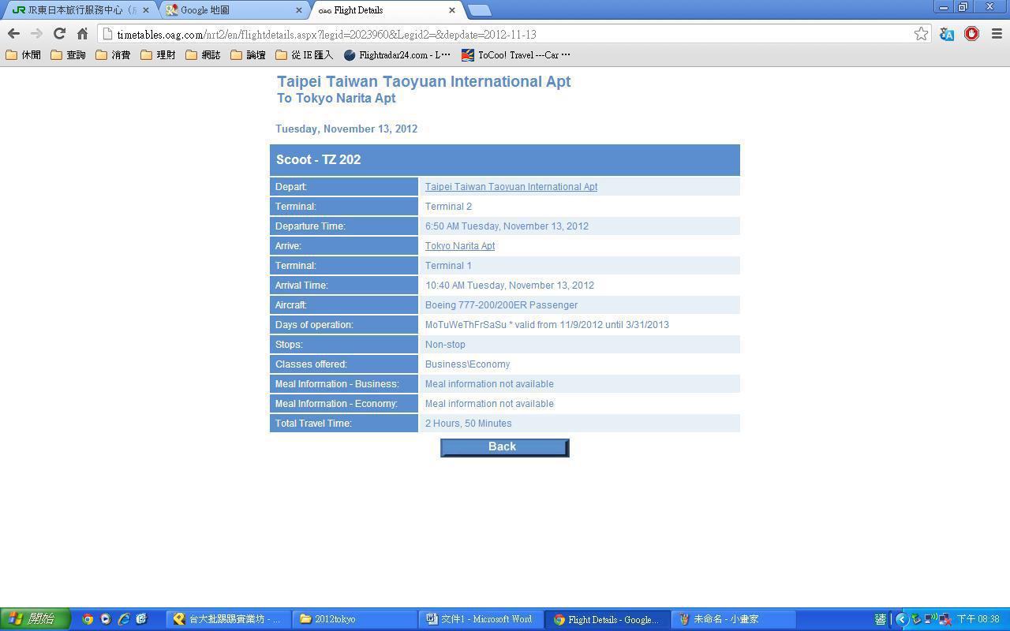Switch to the 文件1 Microsoft Word window

tap(481, 619)
